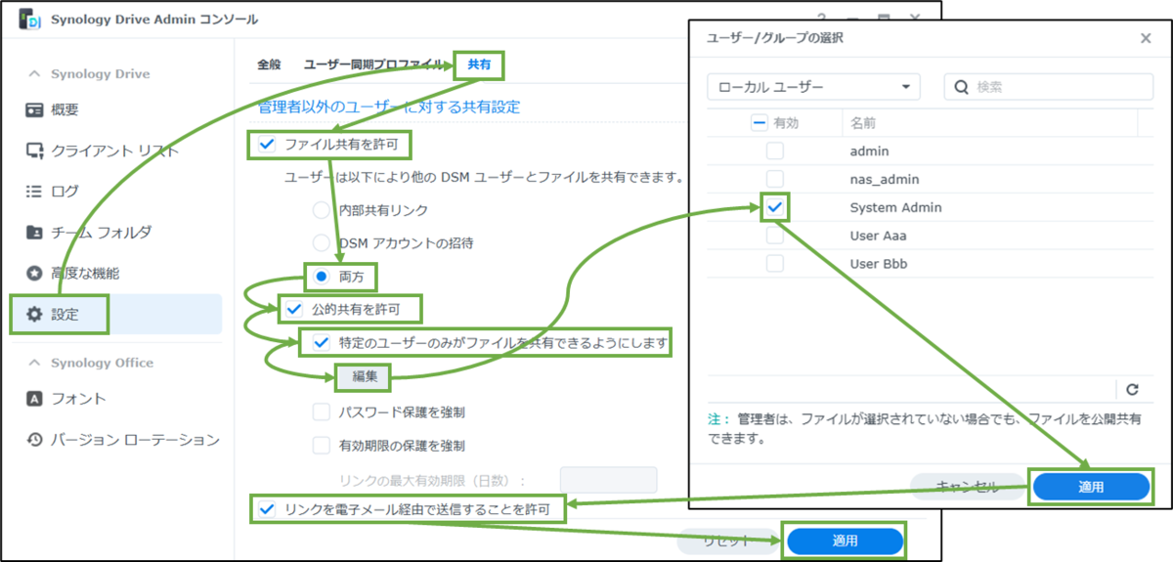
Task: Open the ローカル ユーザー dropdown
Action: 814,87
